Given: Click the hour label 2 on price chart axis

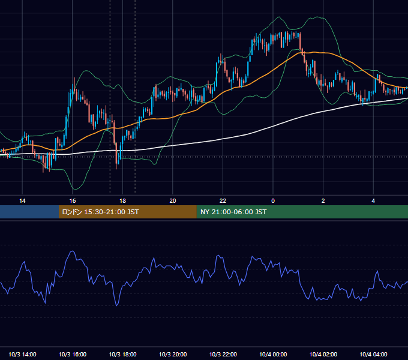Looking at the screenshot, I should coord(323,201).
